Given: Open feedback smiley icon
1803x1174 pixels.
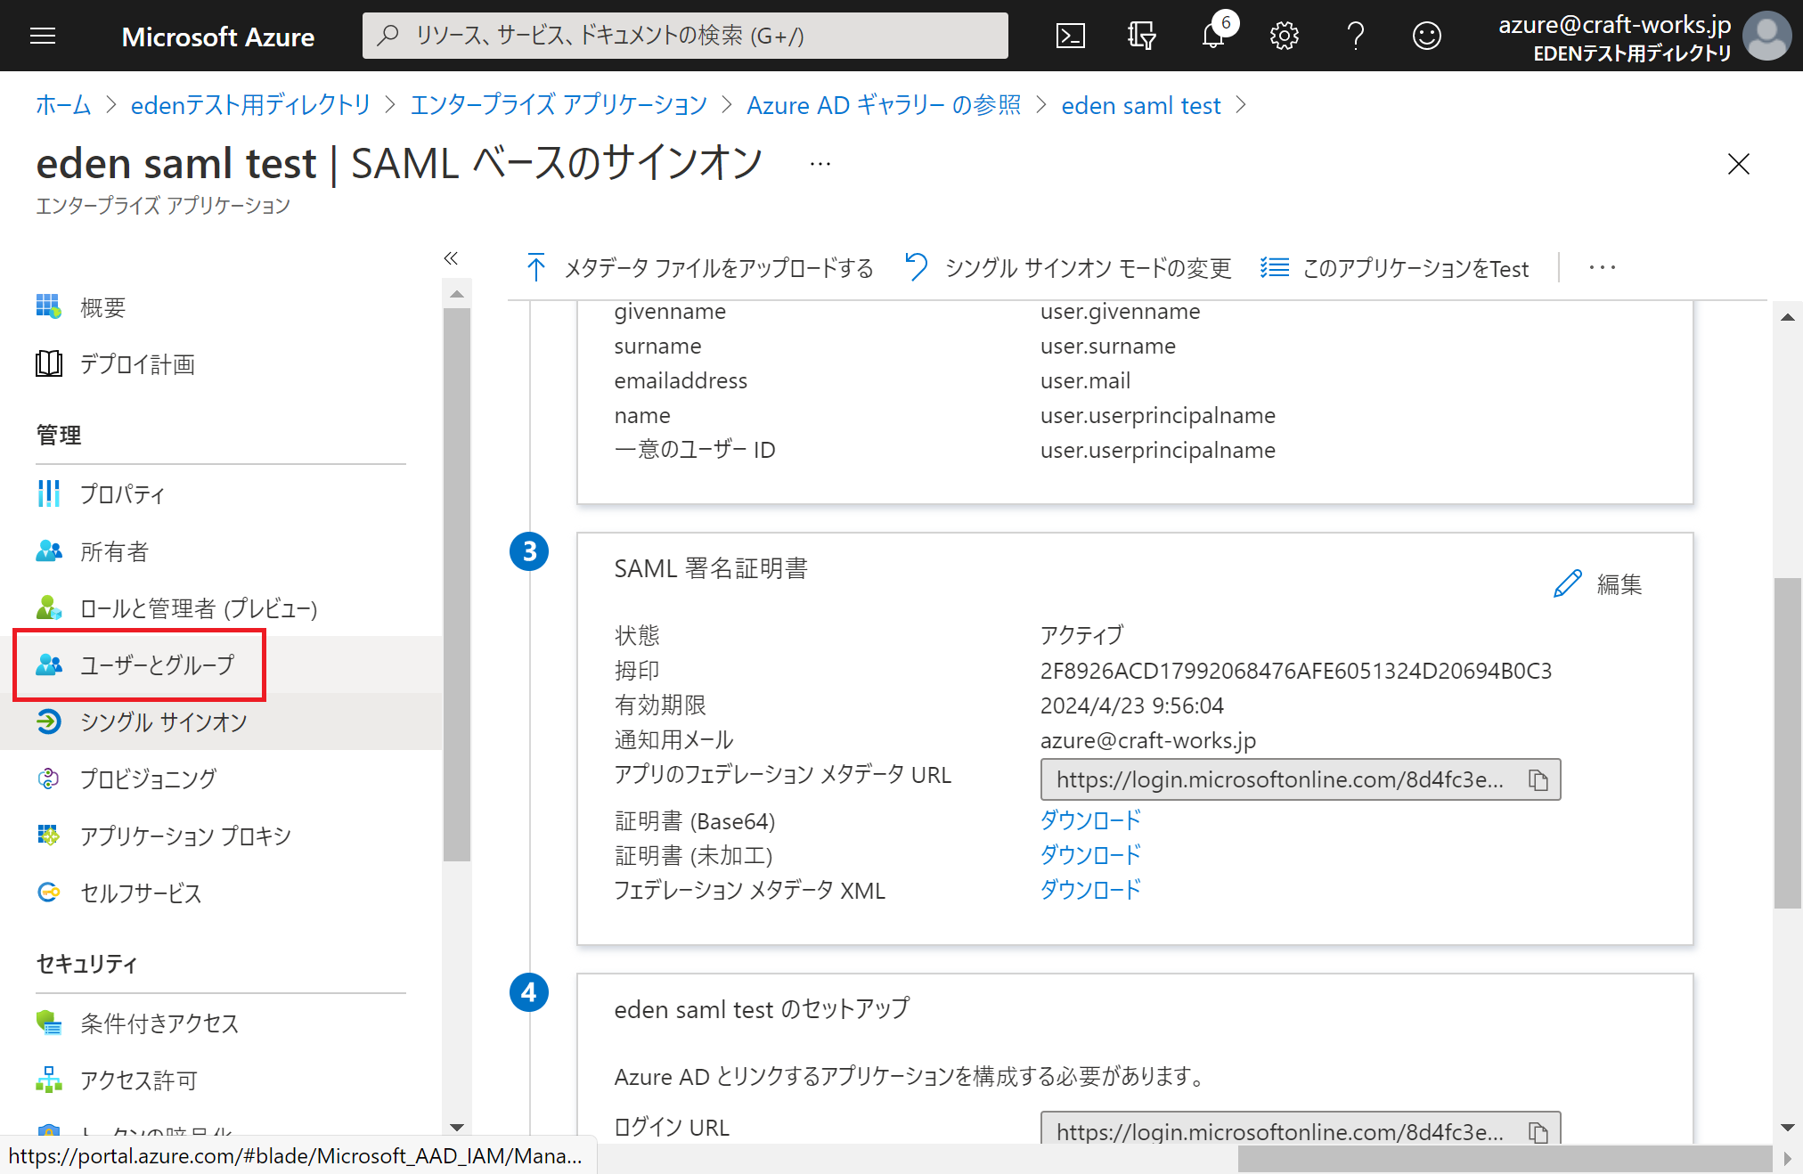Looking at the screenshot, I should coord(1426,36).
